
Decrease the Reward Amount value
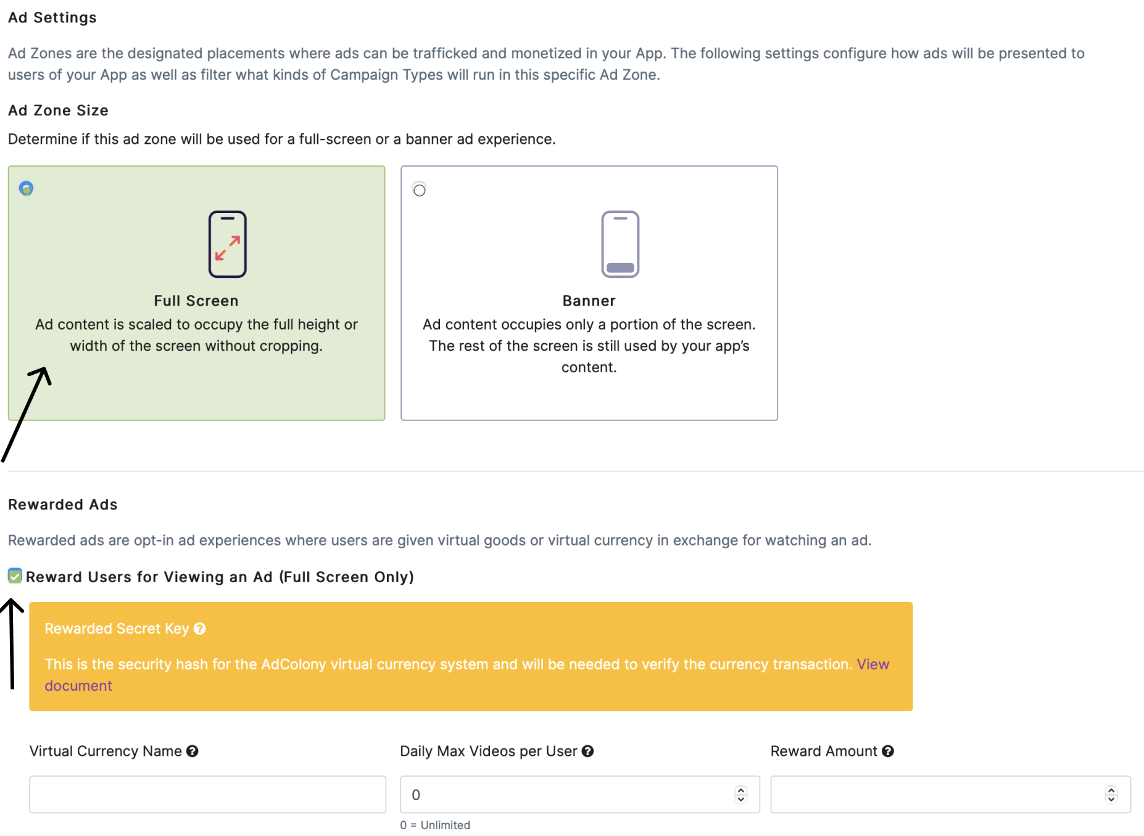[x=1111, y=799]
